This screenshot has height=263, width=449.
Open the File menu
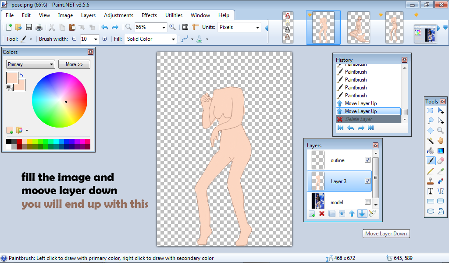[10, 15]
